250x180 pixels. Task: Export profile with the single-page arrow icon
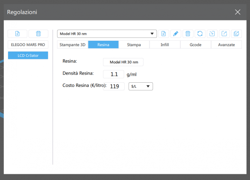click(x=224, y=34)
